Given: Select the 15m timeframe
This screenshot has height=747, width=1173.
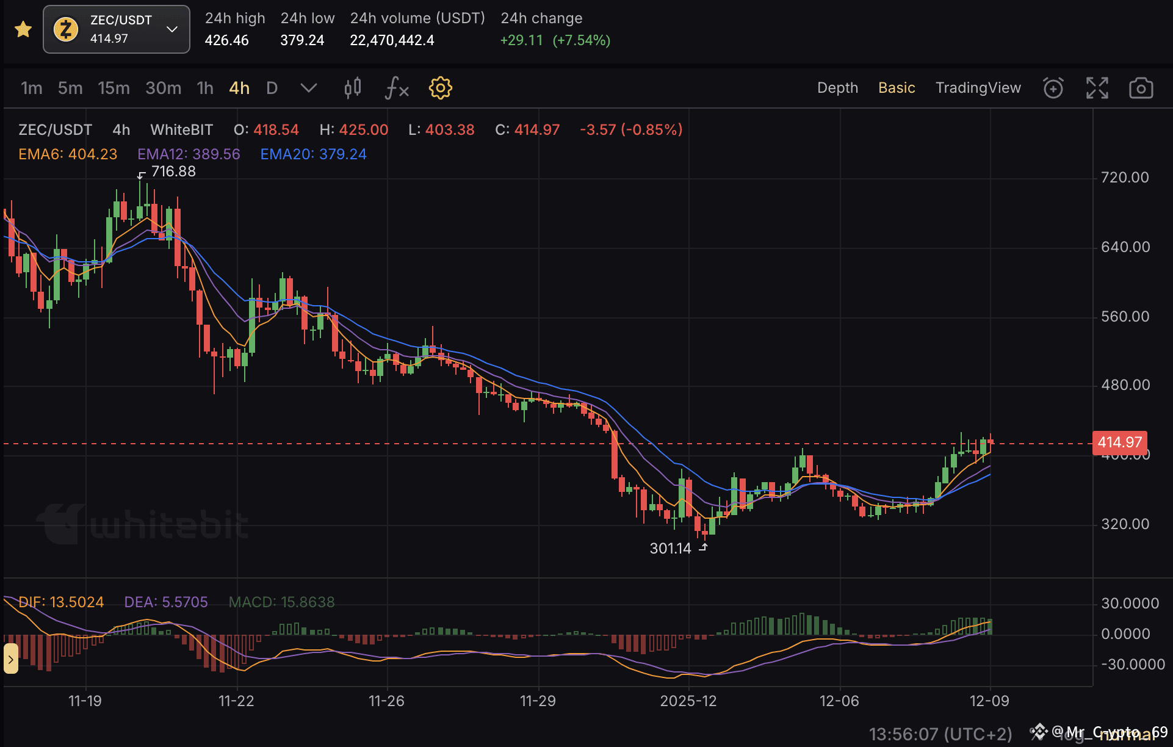Looking at the screenshot, I should pyautogui.click(x=114, y=88).
